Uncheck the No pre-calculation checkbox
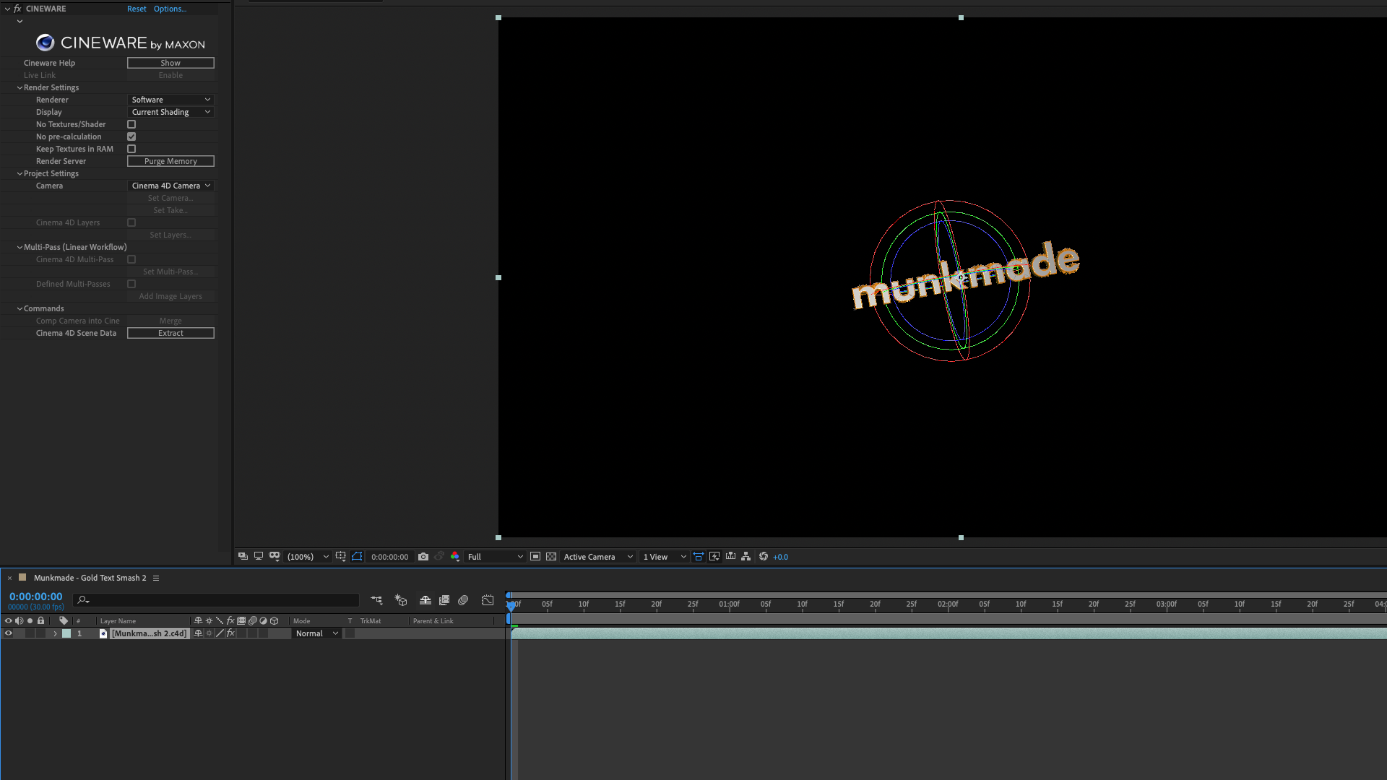Screen dimensions: 1387x780 tap(131, 136)
